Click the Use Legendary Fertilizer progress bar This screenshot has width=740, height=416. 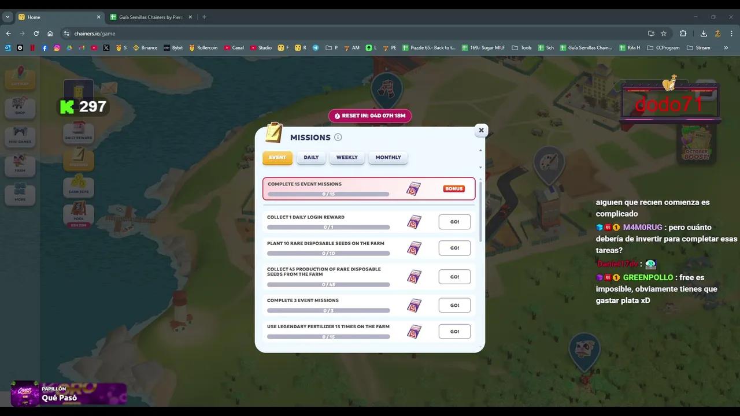[328, 337]
